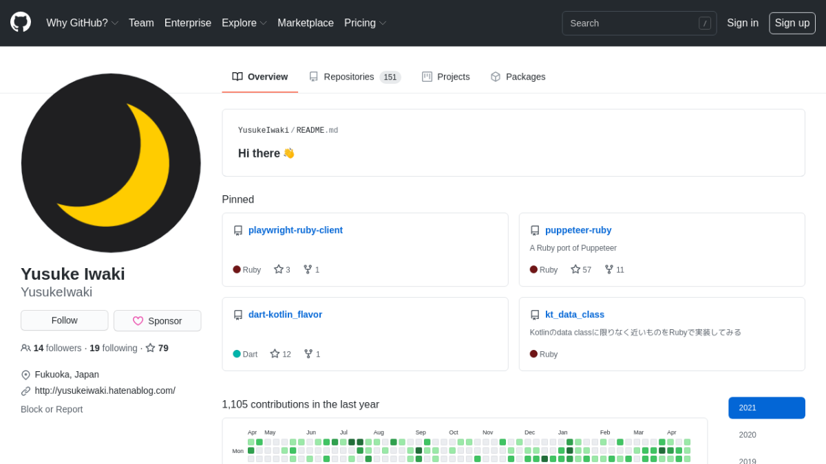The height and width of the screenshot is (464, 826).
Task: Click the repo icon beside kt_data_class
Action: click(x=535, y=315)
